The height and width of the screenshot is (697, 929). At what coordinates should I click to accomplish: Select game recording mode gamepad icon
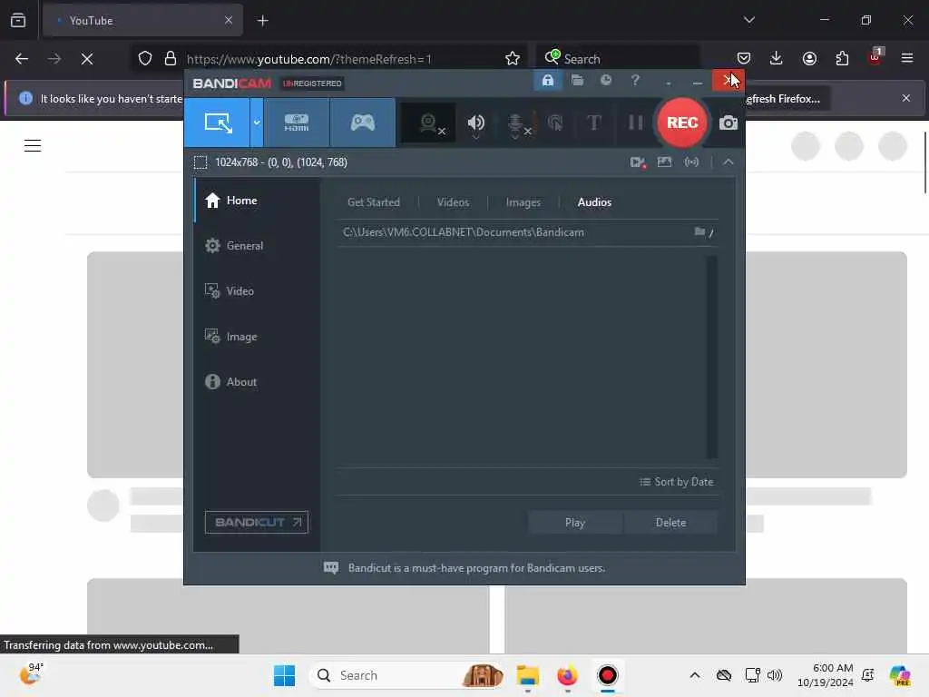[x=363, y=123]
